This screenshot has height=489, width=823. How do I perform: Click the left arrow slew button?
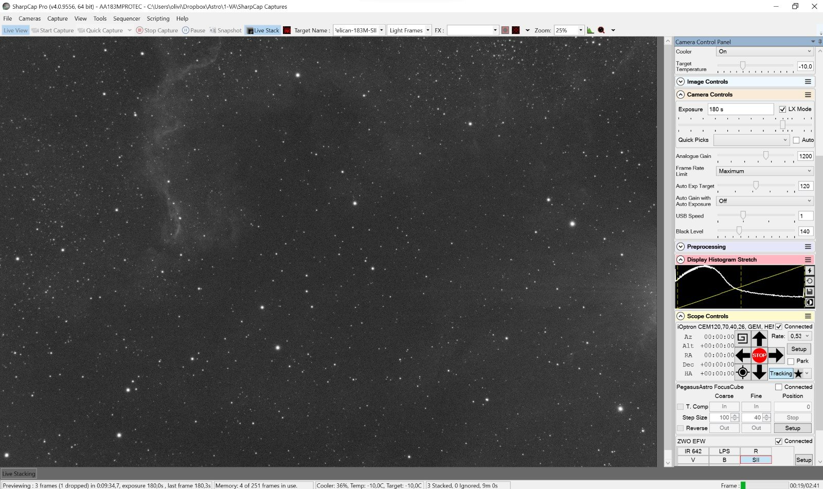coord(743,355)
